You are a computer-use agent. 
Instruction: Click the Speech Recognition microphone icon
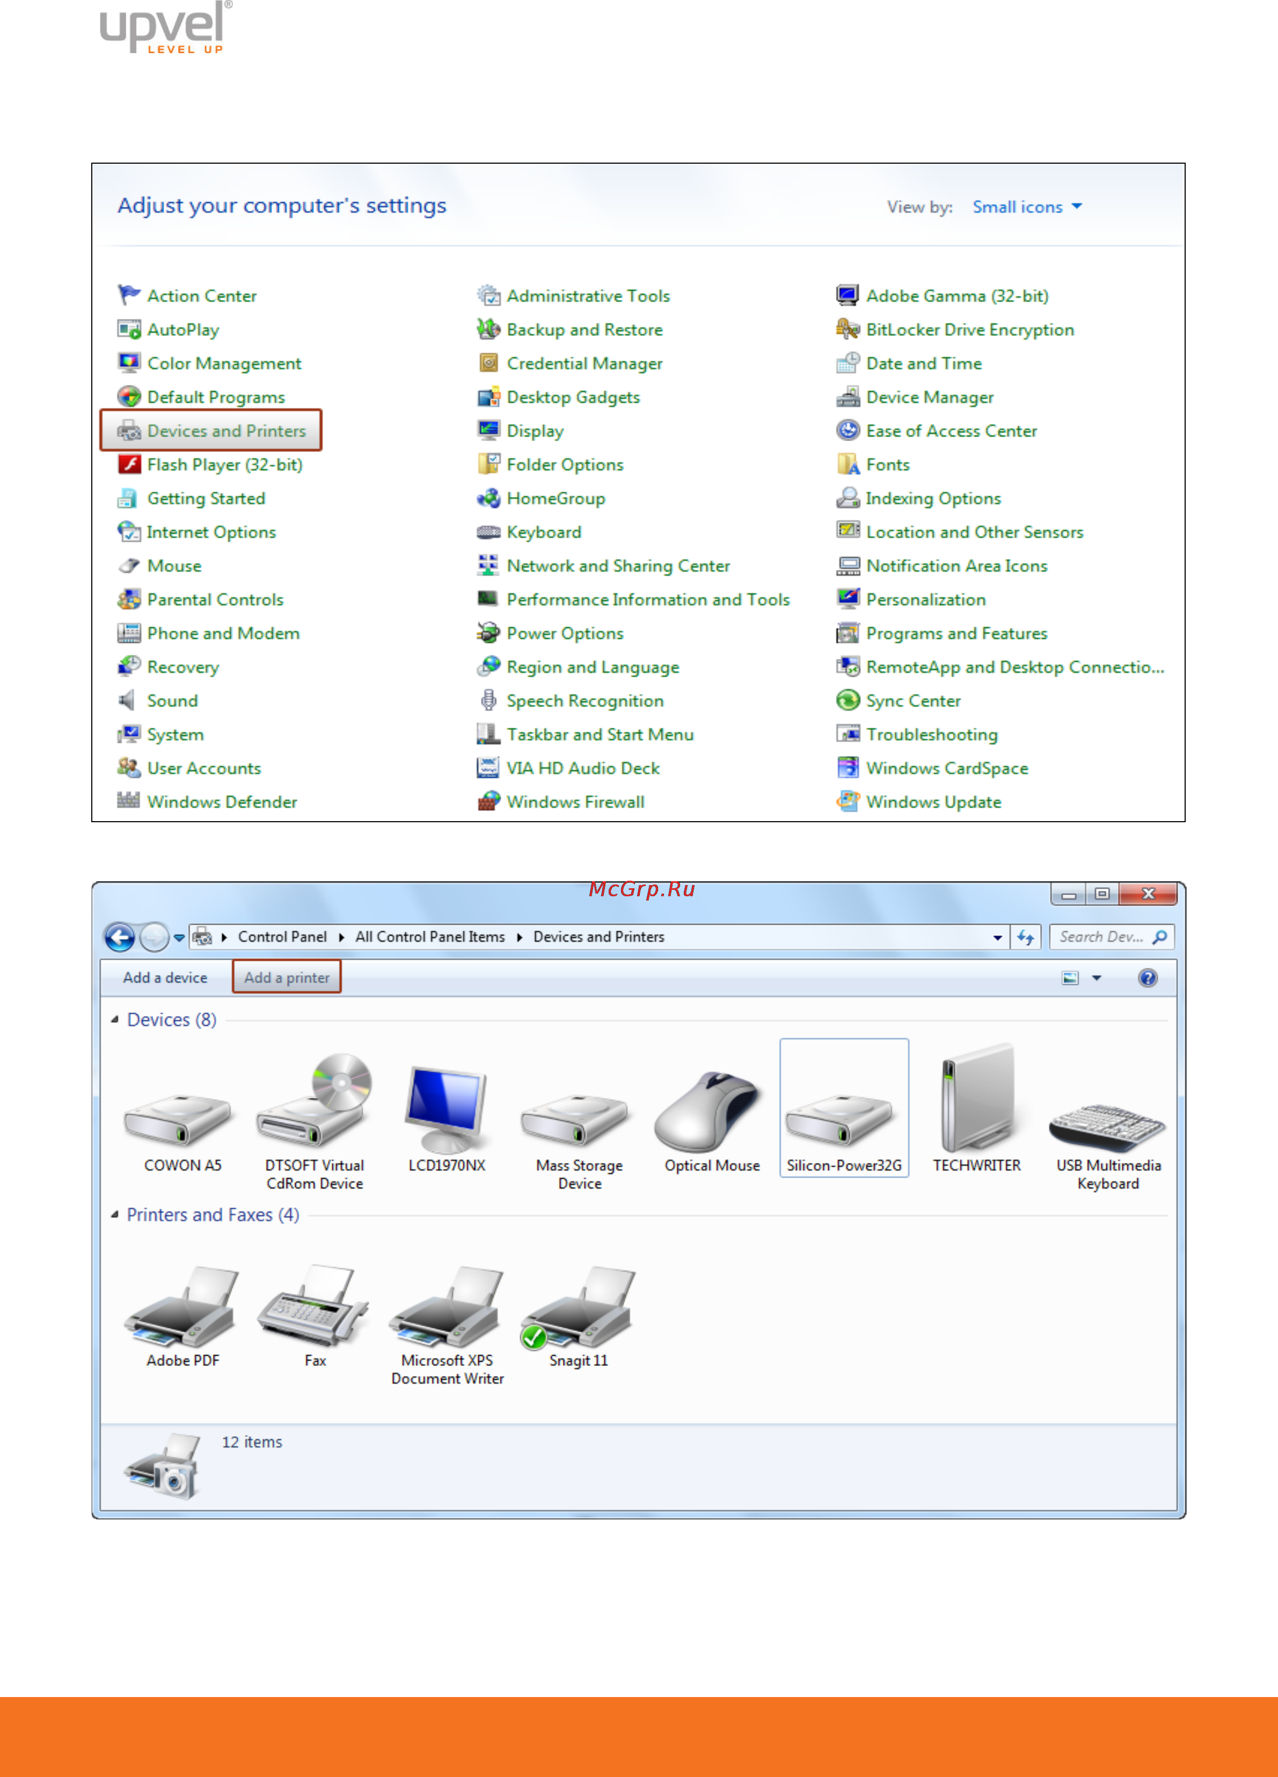click(x=488, y=700)
